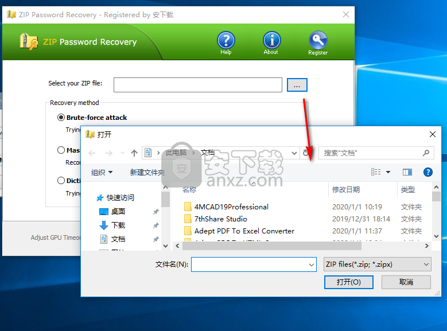Sort by the 类型 column header
Image resolution: width=447 pixels, height=331 pixels.
(x=407, y=189)
